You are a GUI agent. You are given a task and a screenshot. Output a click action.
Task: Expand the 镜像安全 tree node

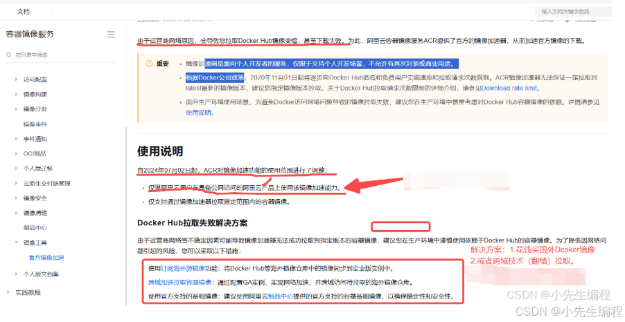coord(17,198)
